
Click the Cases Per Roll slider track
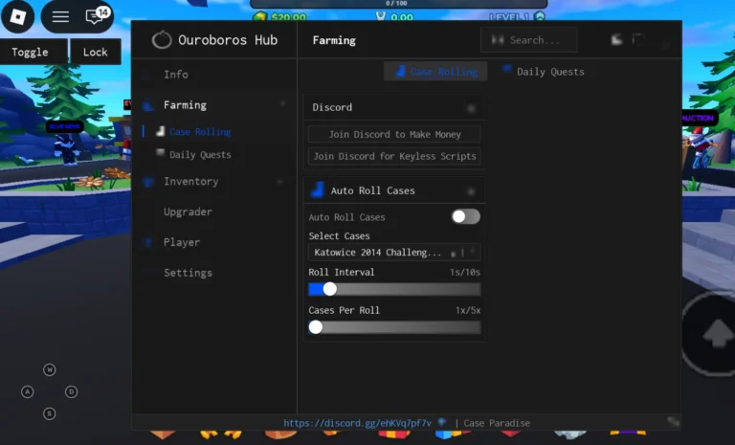[x=394, y=327]
